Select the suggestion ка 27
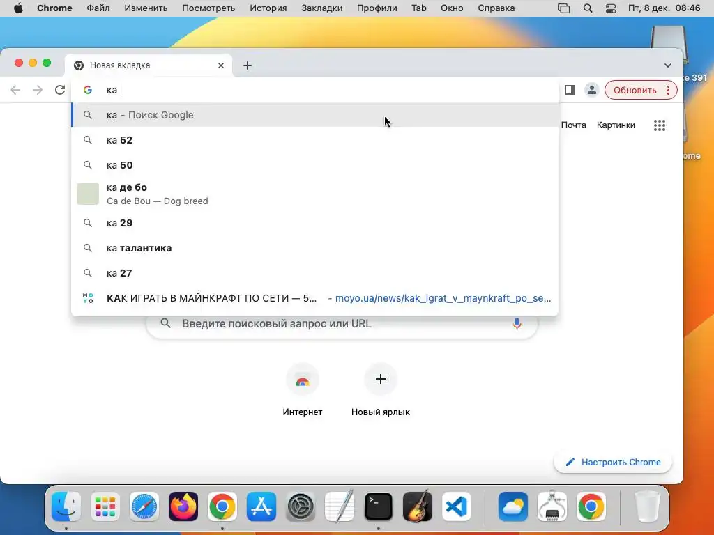 (314, 273)
